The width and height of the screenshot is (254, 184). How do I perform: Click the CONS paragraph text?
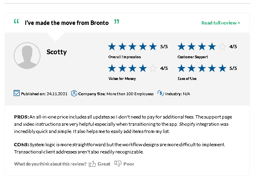click(119, 148)
